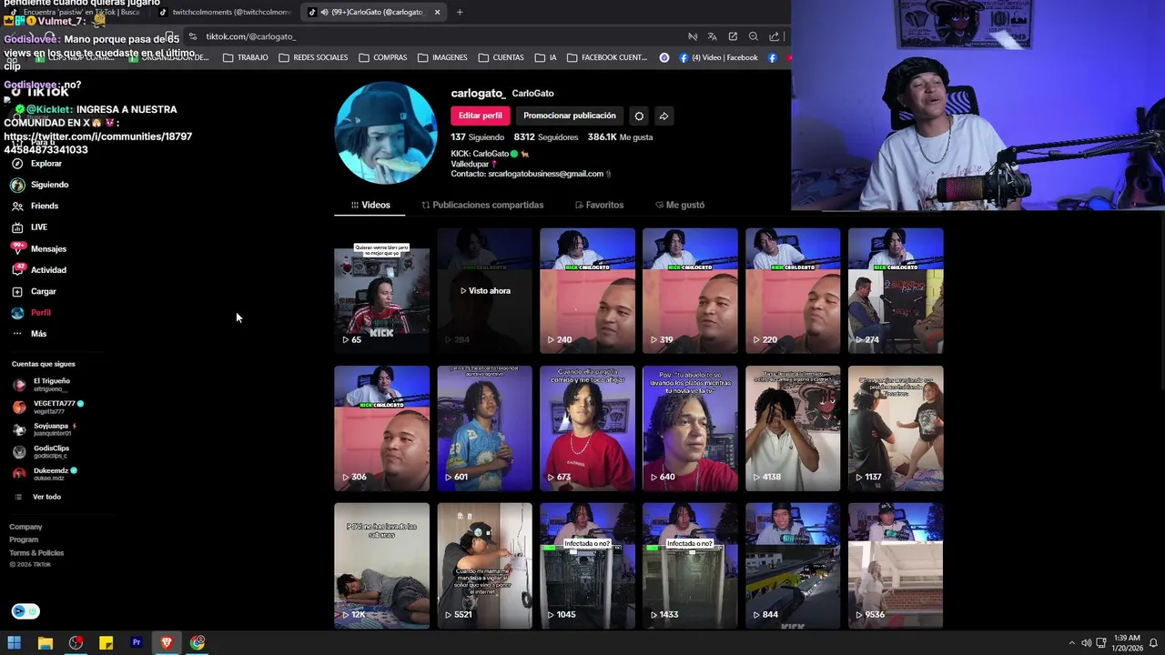Switch to the Videos tab
Screen dimensions: 1165x655
[x=370, y=205]
